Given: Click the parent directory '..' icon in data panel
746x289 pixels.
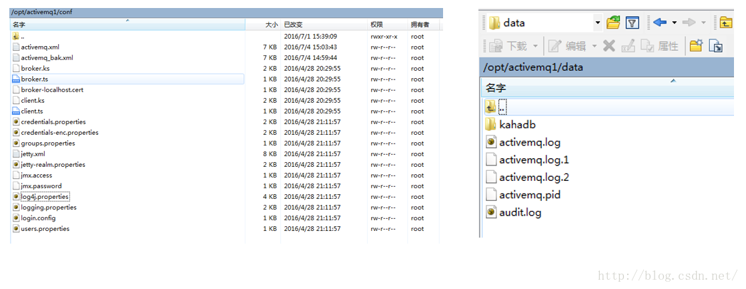Looking at the screenshot, I should [491, 107].
